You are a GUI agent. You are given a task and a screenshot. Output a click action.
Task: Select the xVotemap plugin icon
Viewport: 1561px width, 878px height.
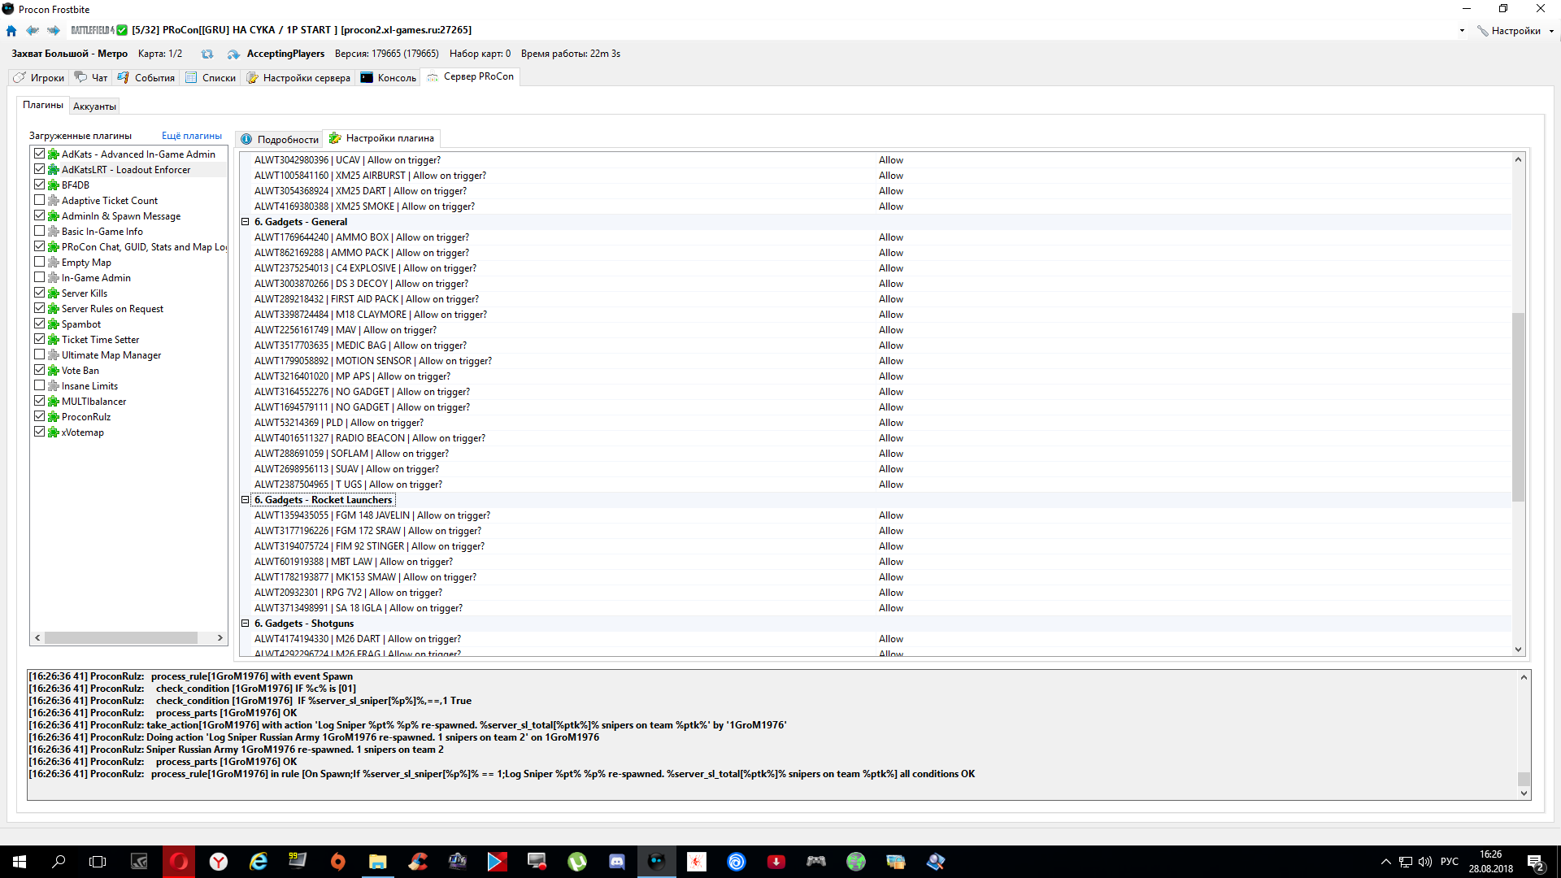tap(54, 432)
